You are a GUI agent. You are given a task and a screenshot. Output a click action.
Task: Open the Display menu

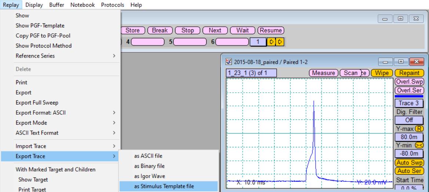pyautogui.click(x=34, y=5)
